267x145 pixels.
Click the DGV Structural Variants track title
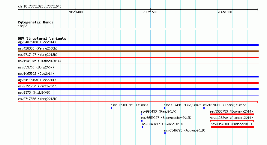click(x=42, y=38)
